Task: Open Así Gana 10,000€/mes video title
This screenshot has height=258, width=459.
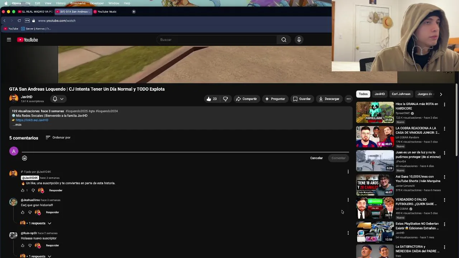Action: coord(418,179)
